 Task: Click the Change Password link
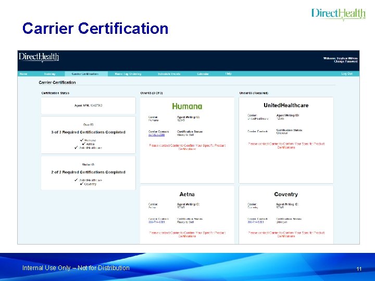[346, 61]
